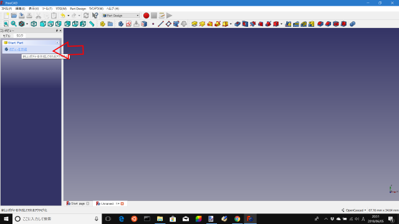Close the Unnamed document tab

click(x=122, y=203)
